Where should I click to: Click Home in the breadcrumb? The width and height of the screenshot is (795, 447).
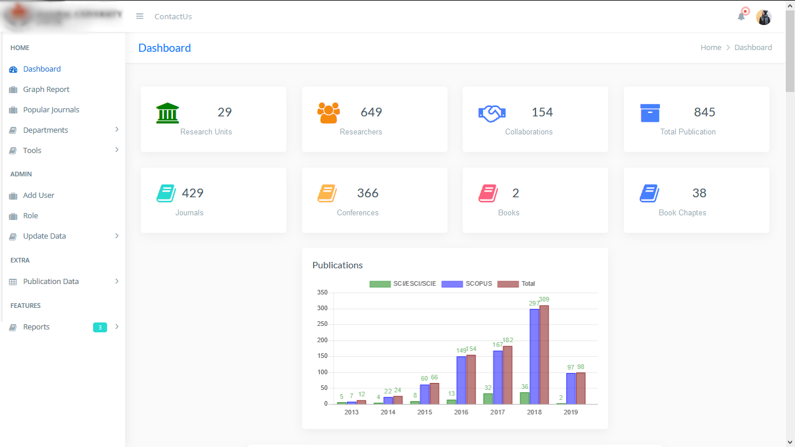pyautogui.click(x=711, y=48)
